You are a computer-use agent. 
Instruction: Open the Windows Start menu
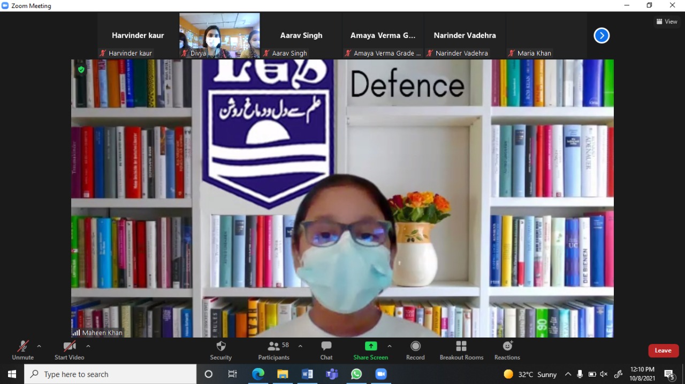click(x=12, y=374)
